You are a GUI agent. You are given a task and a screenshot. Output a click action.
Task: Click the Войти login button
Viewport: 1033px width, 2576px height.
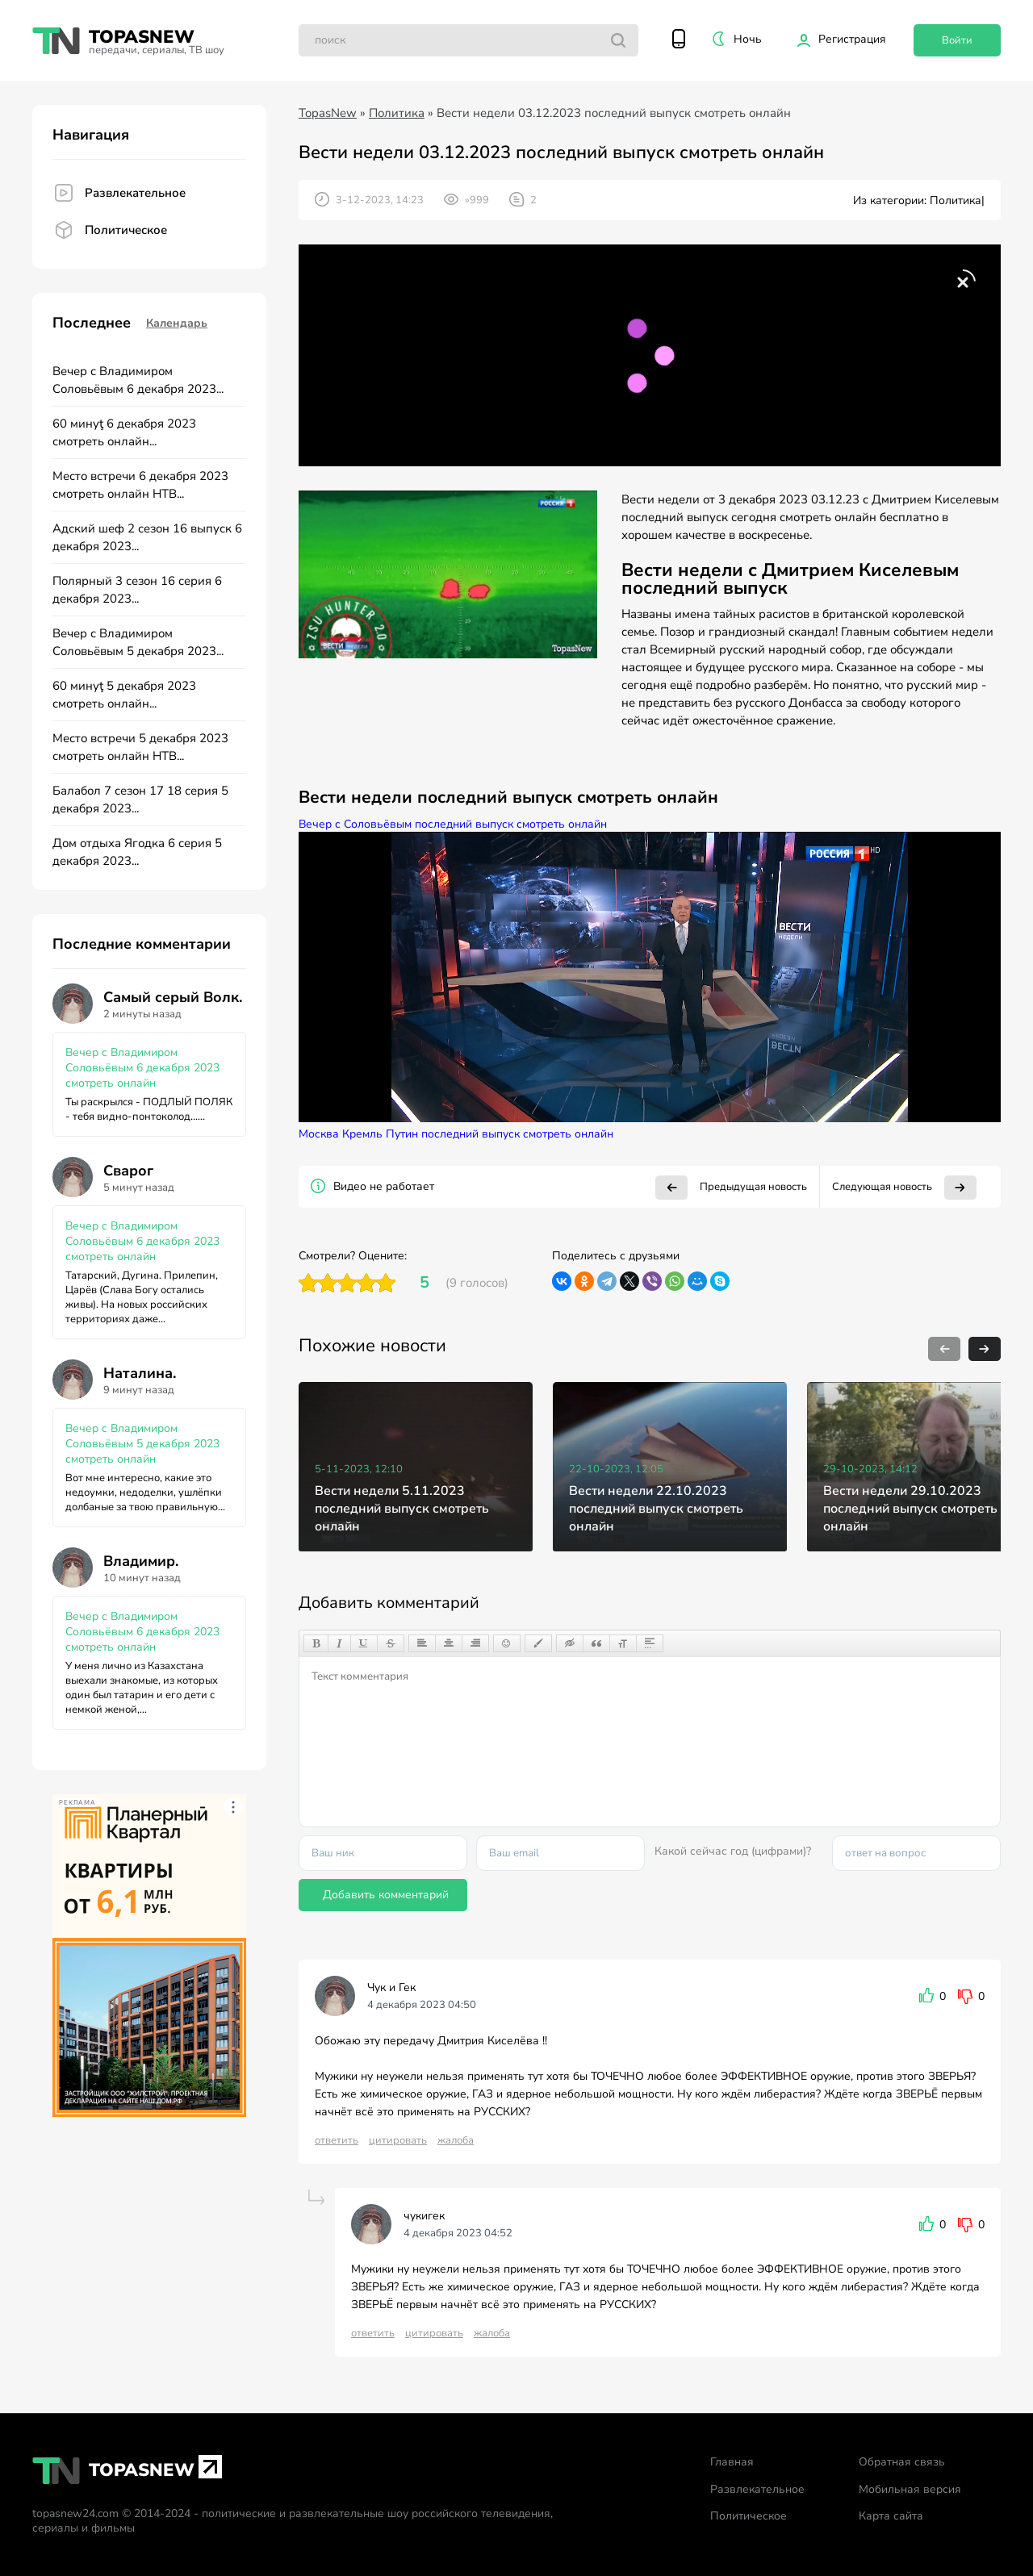pos(956,40)
